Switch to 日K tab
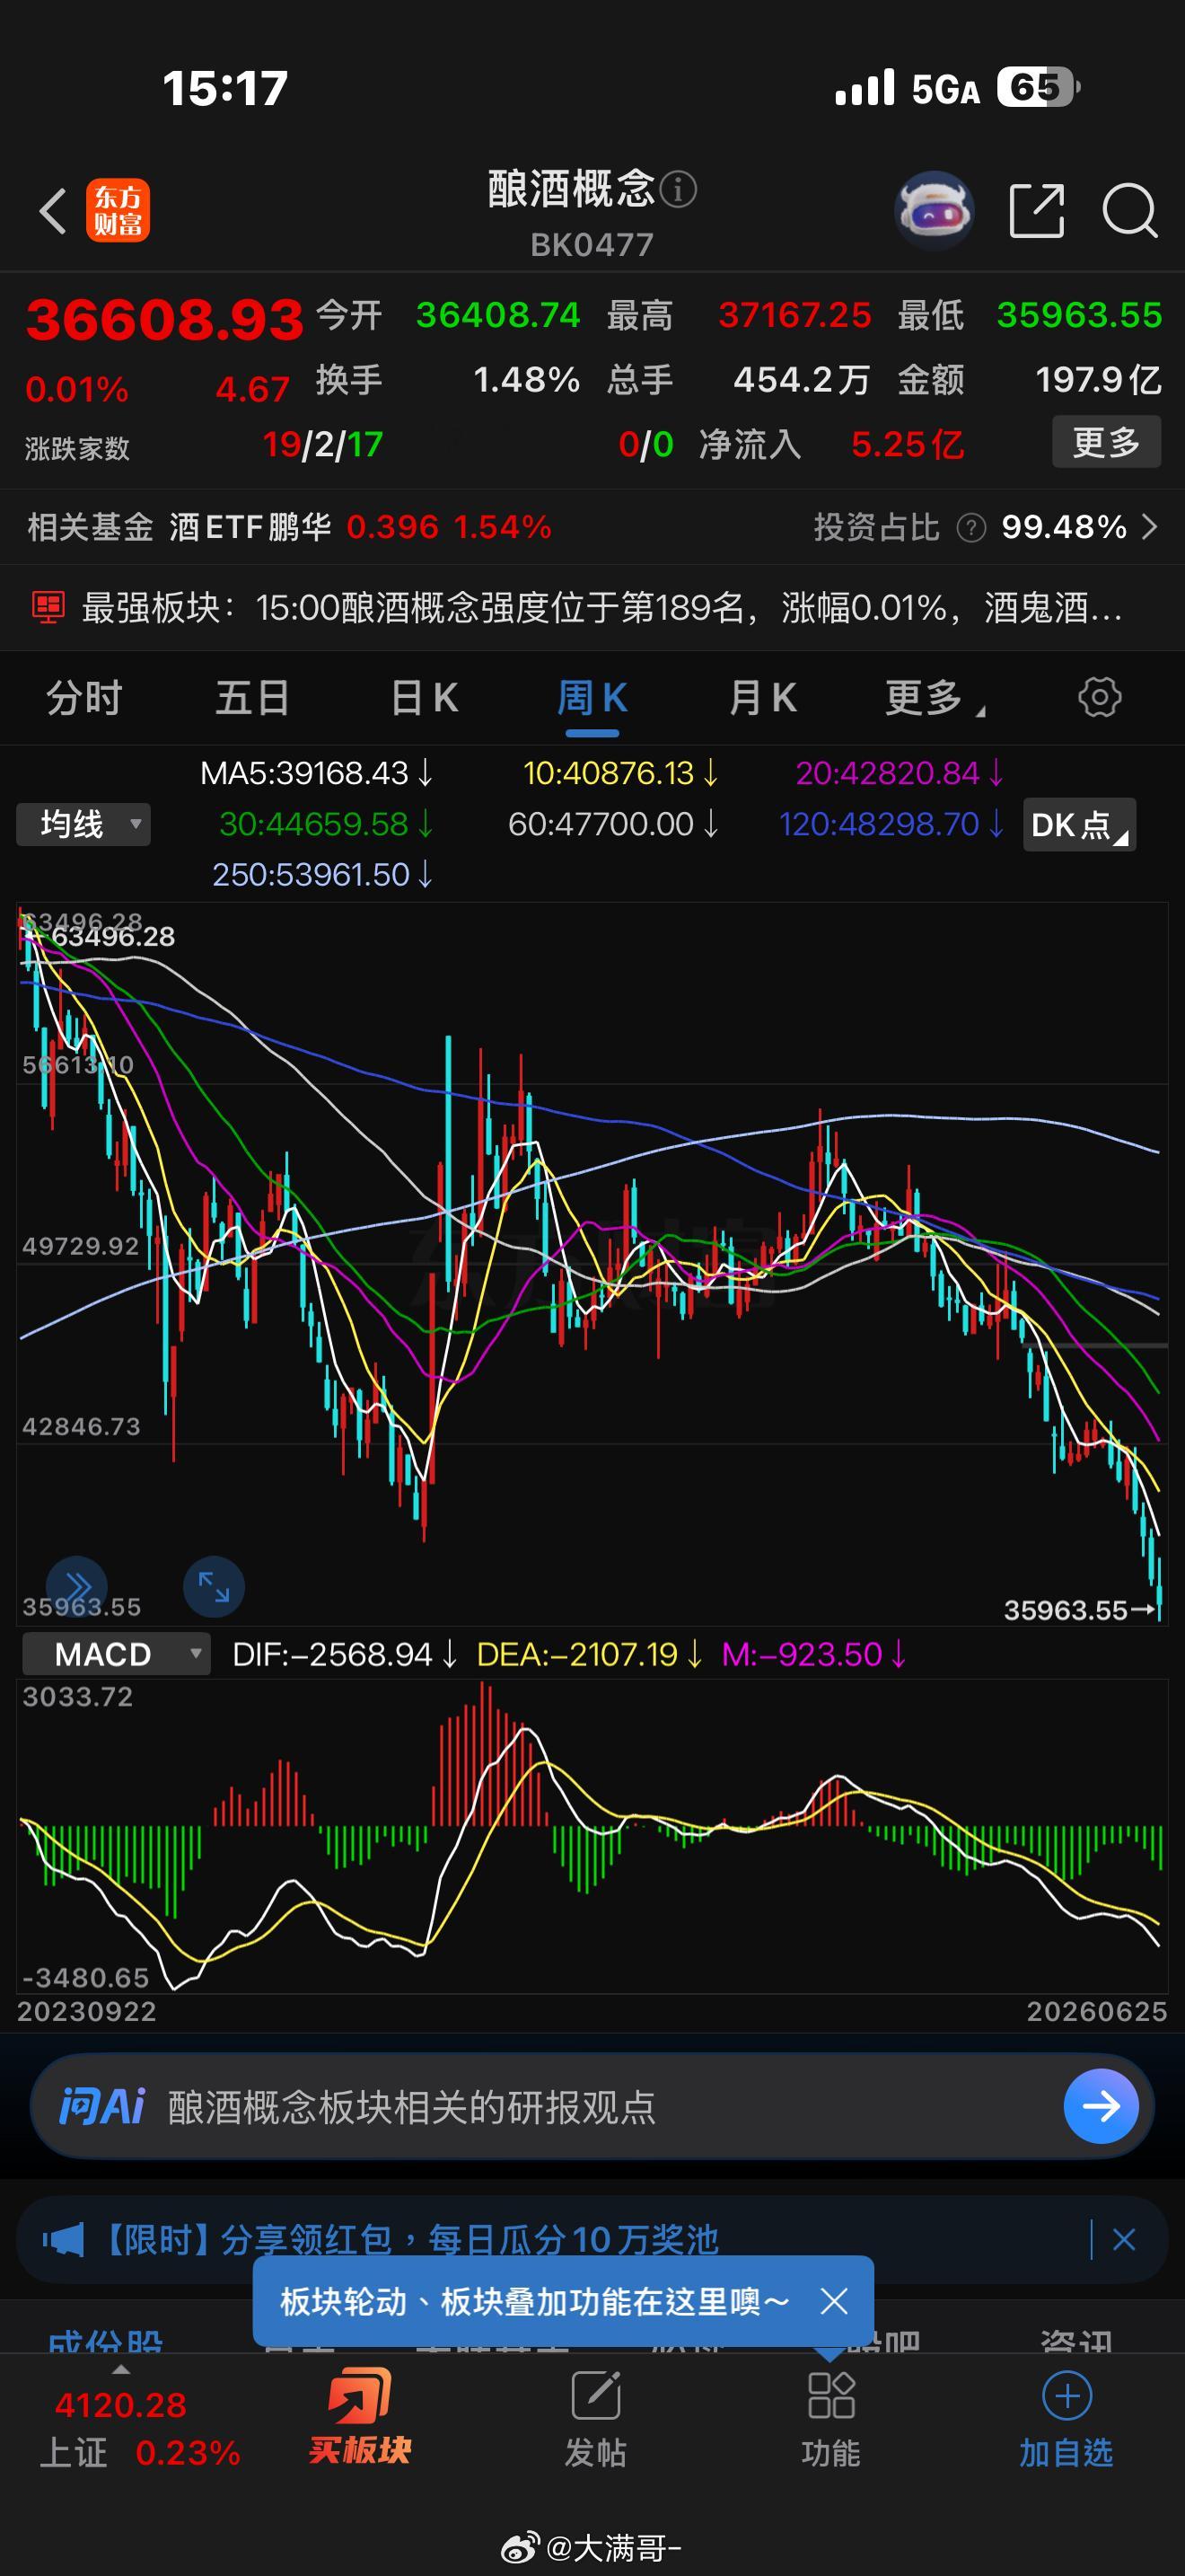 [424, 697]
